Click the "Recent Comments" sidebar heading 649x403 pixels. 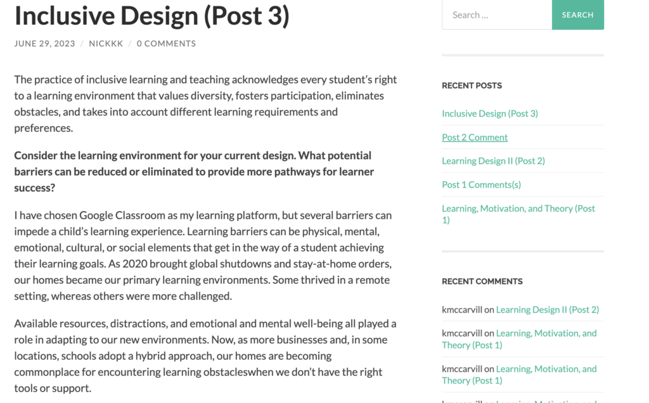click(482, 281)
